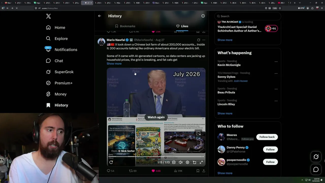Image resolution: width=325 pixels, height=183 pixels.
Task: Open the Sonny Dykes trending topic
Action: coord(226,77)
